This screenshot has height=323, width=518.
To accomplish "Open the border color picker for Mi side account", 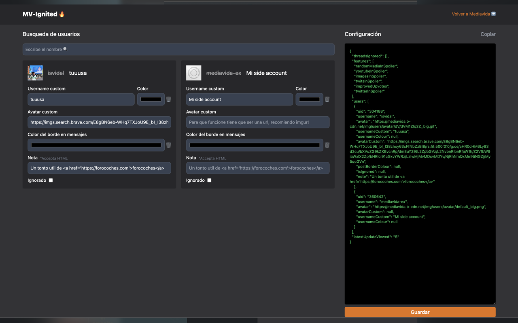I will [x=255, y=145].
